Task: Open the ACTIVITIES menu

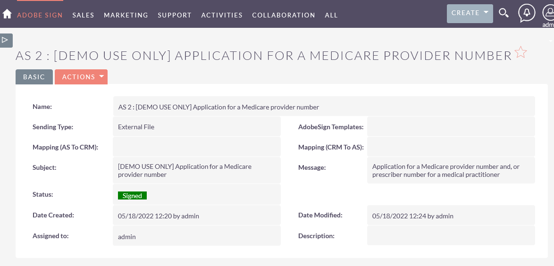Action: click(x=222, y=15)
